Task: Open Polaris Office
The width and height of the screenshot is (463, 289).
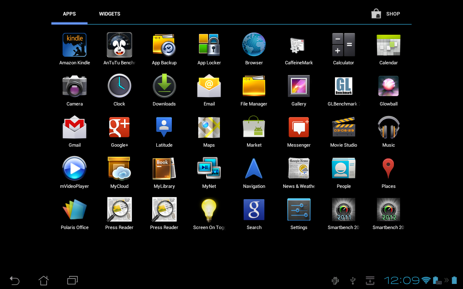Action: point(75,210)
